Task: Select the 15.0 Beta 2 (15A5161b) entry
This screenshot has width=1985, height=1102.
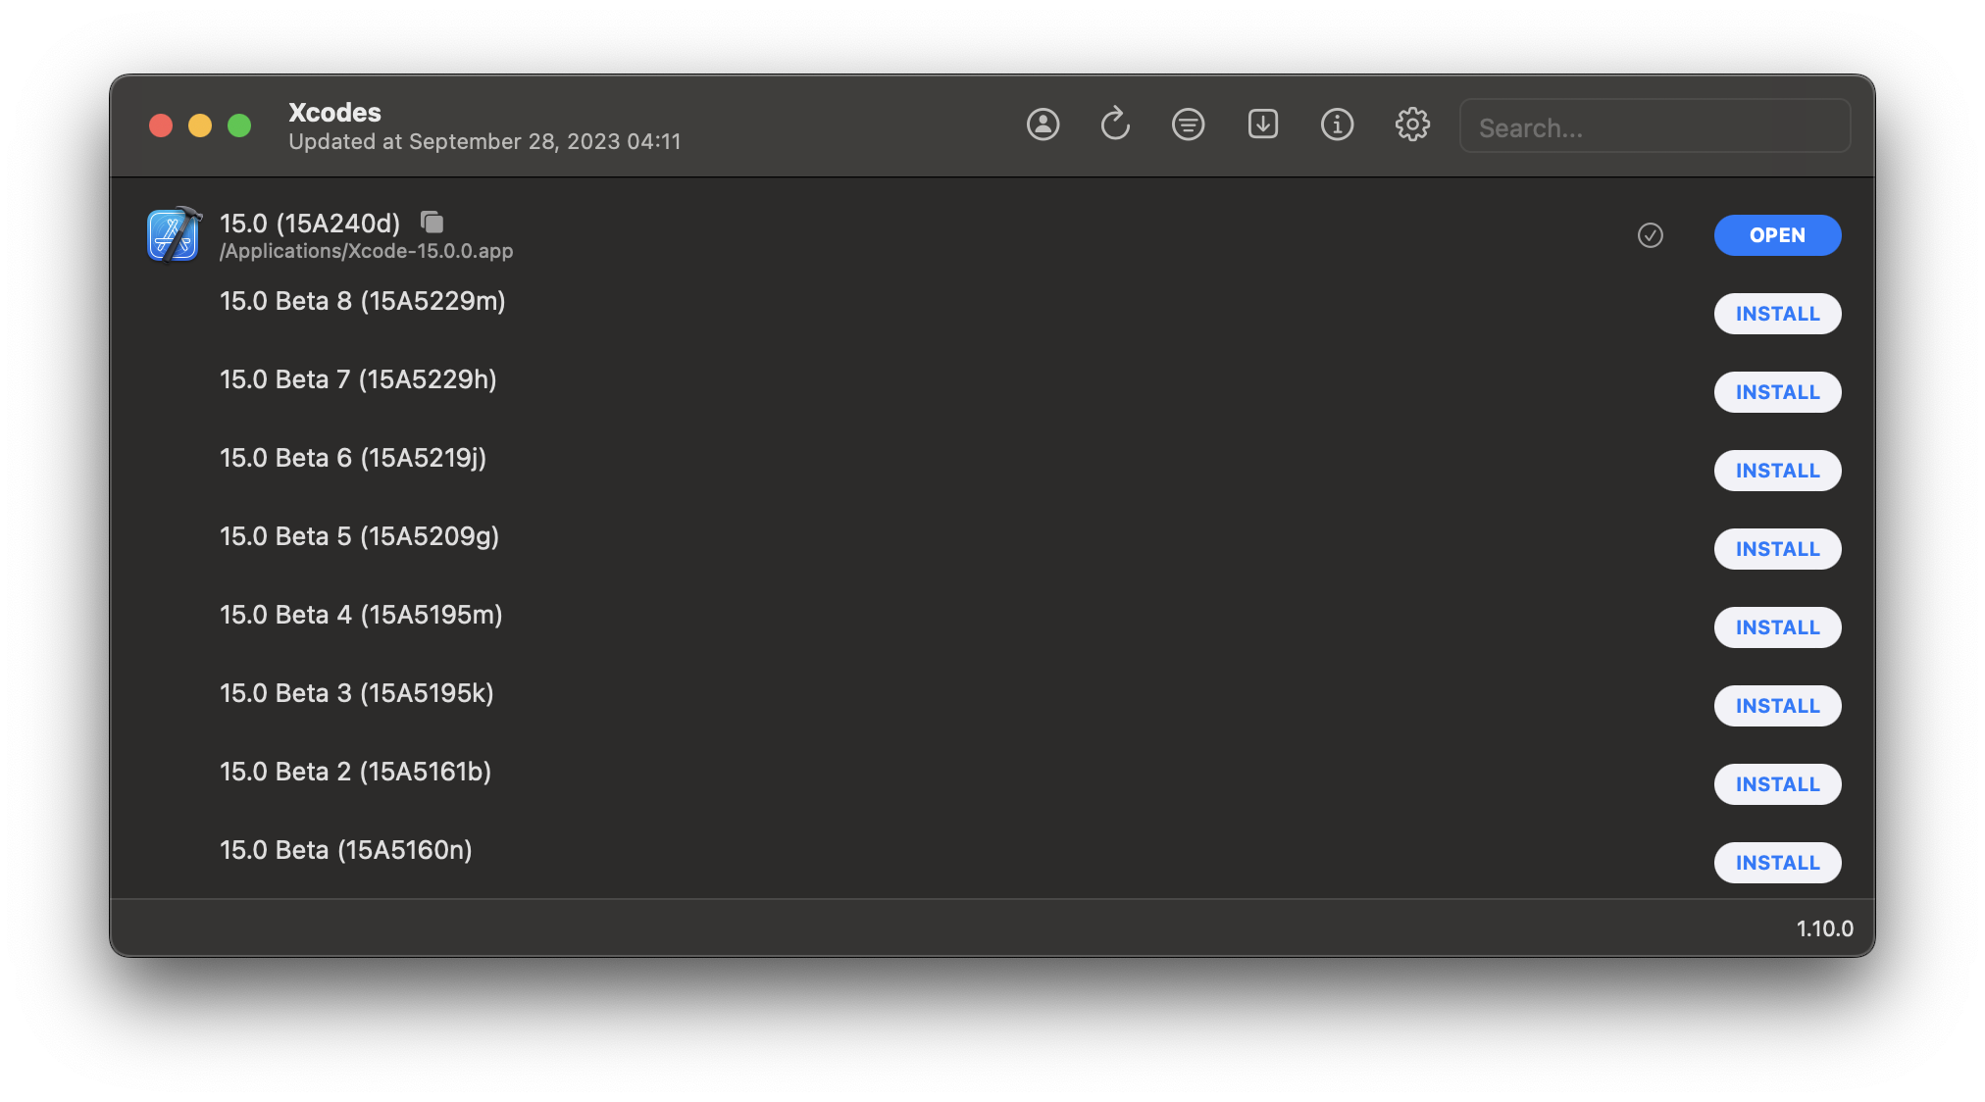Action: (x=992, y=783)
